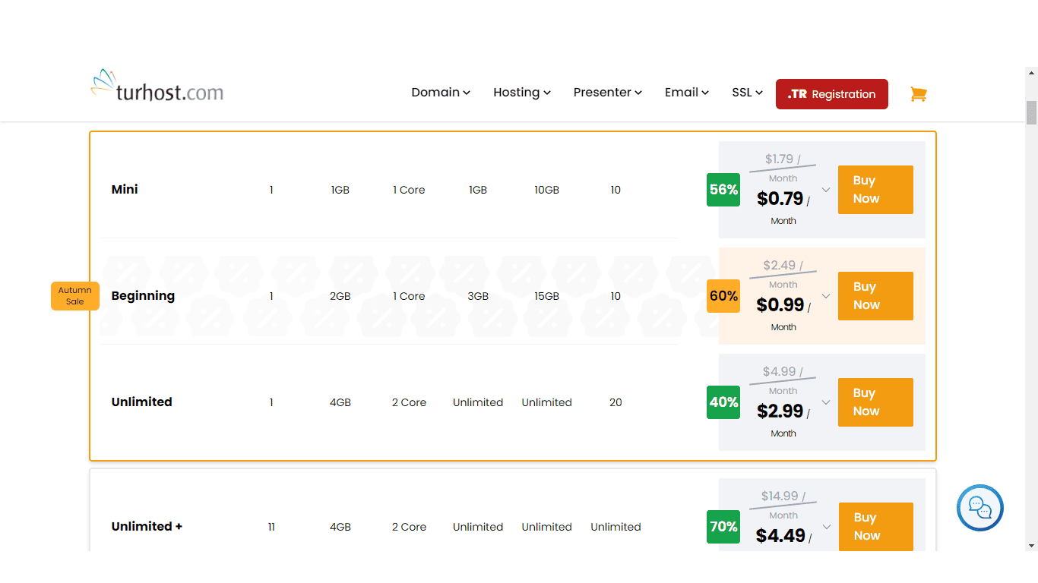Click the 3GB value in Beginning row
Screen dimensions: 1038x583
pos(478,296)
